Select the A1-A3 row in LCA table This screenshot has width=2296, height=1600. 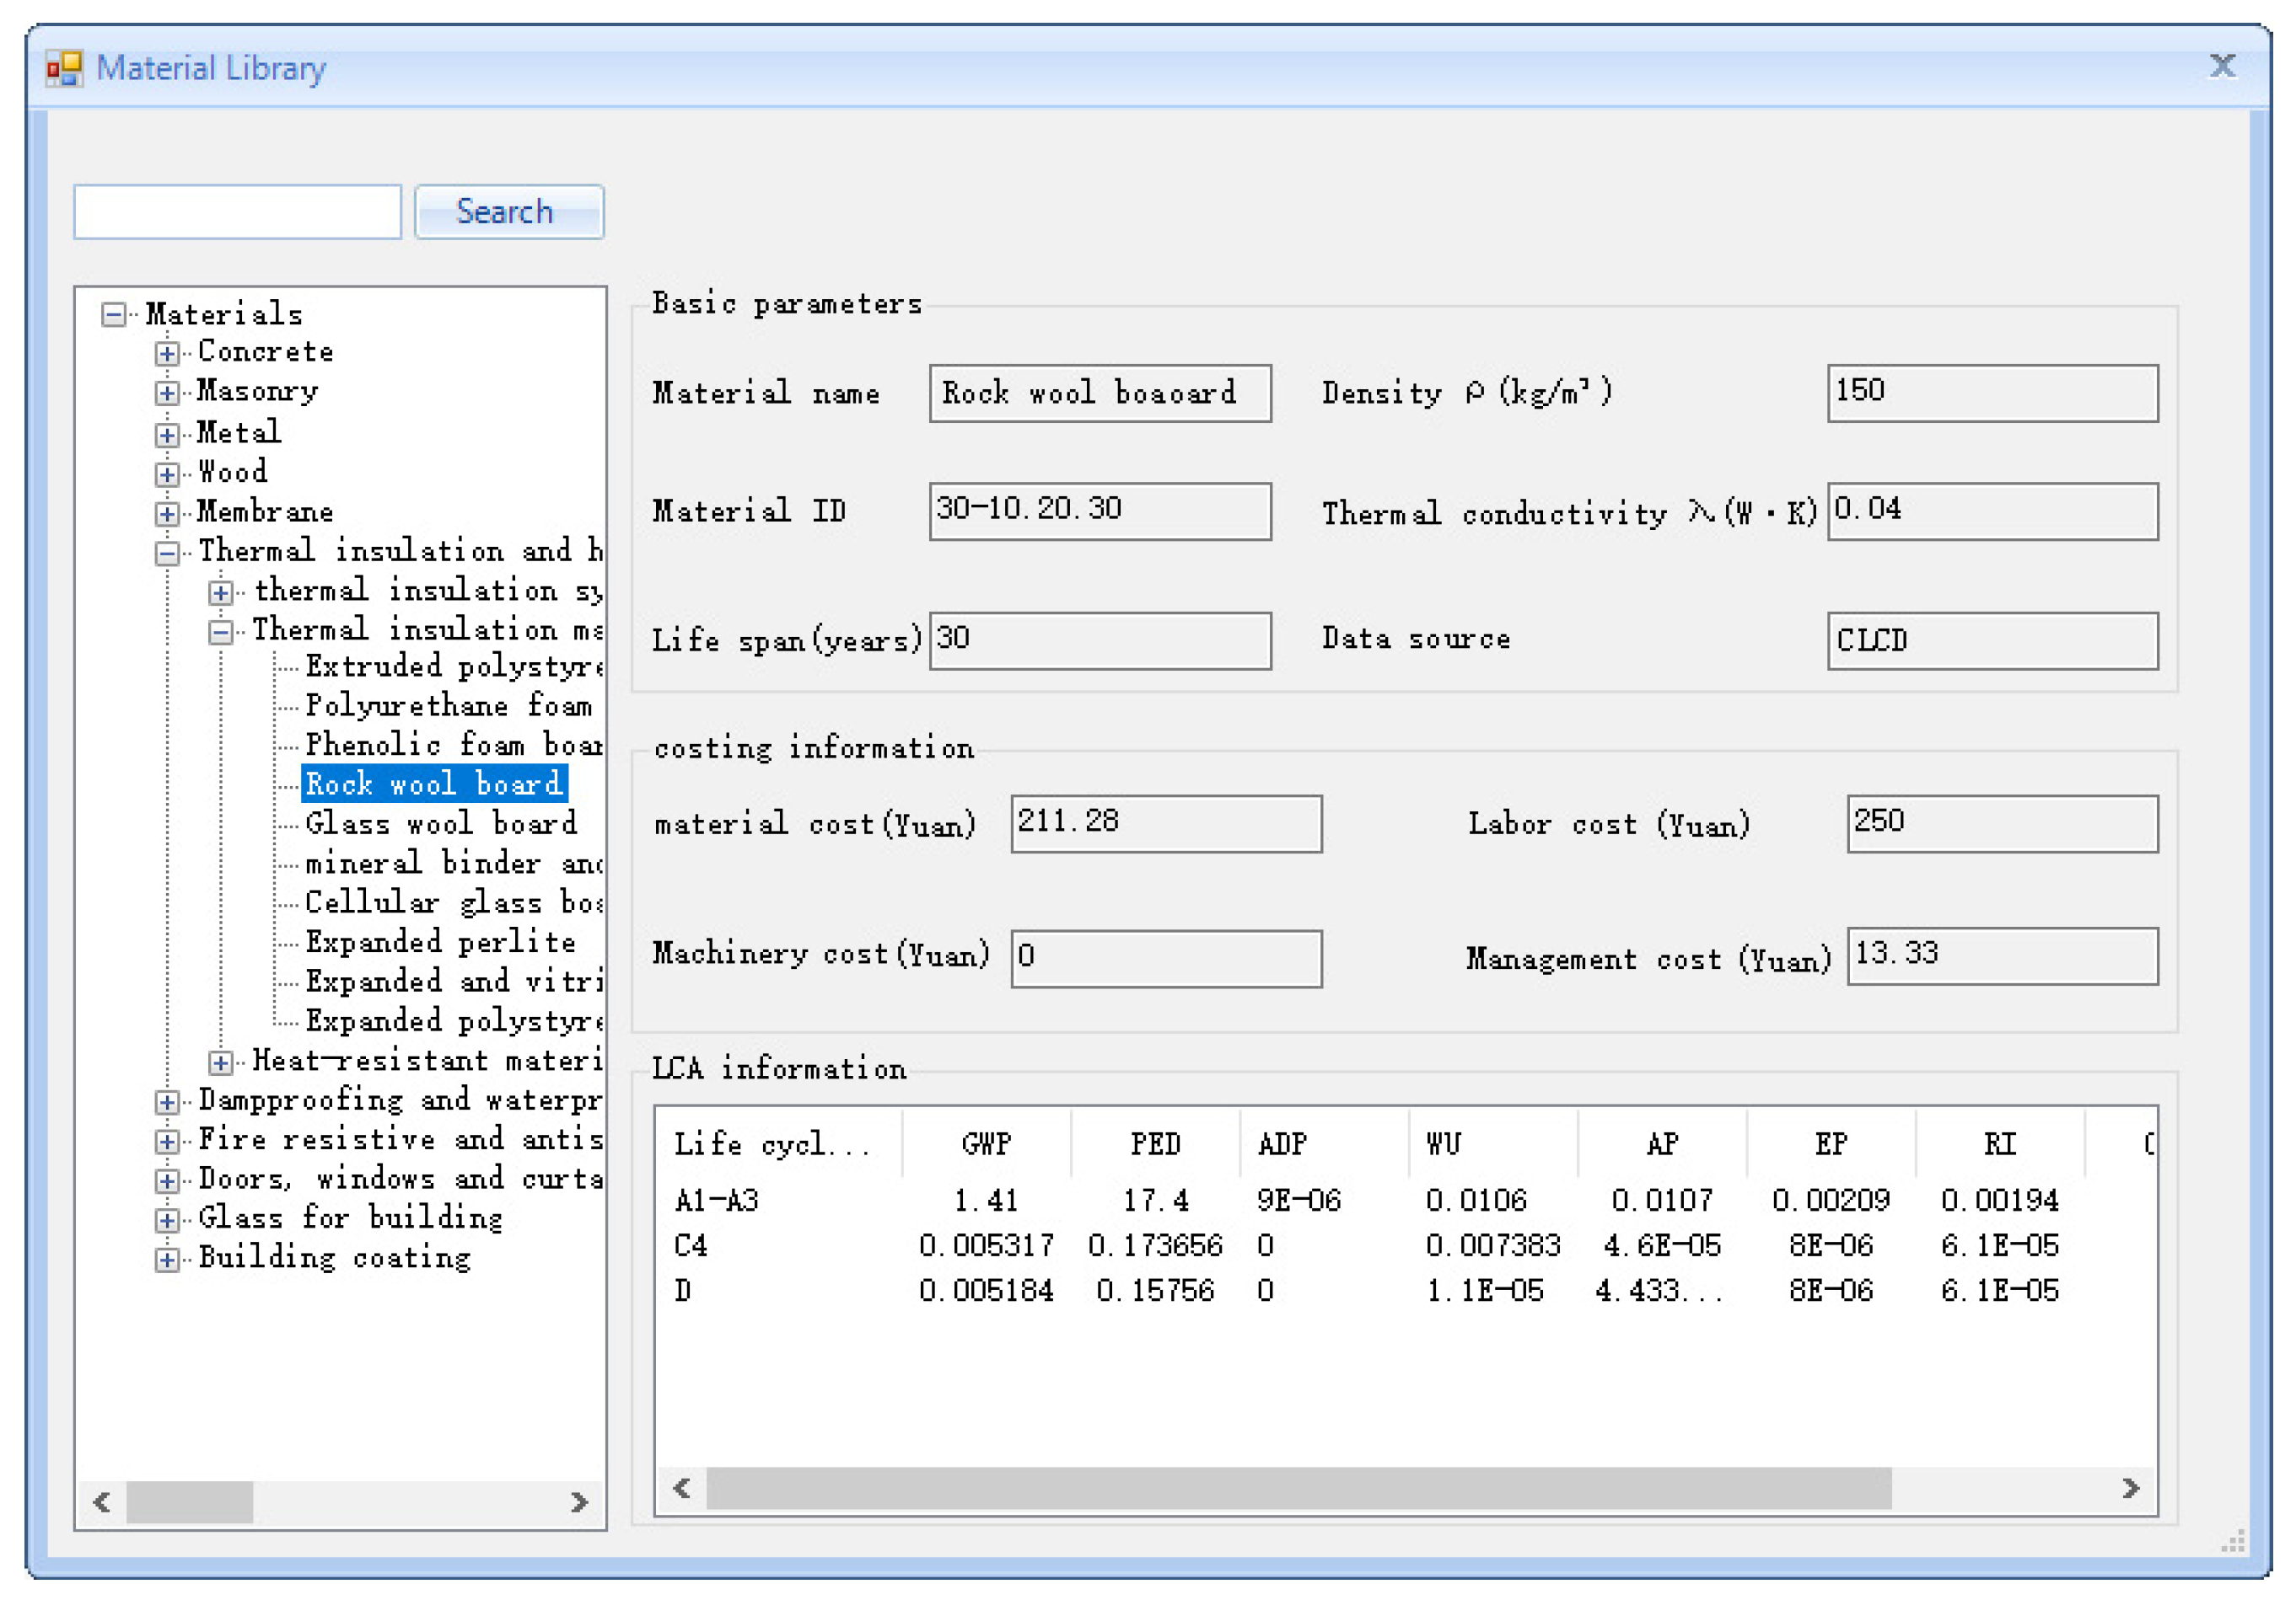click(716, 1199)
